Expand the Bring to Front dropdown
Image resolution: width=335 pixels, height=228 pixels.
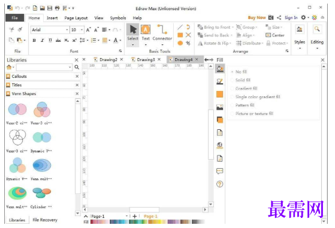(x=233, y=28)
